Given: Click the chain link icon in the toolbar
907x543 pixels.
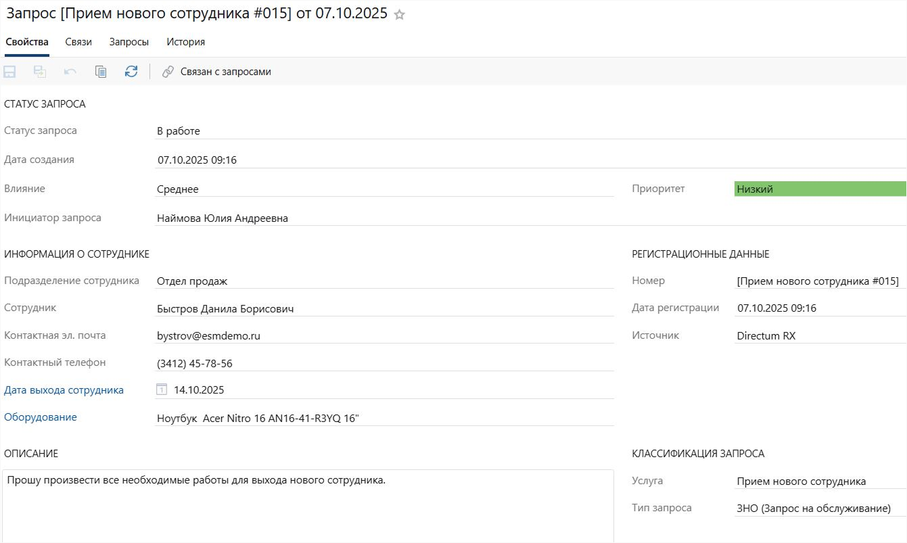Looking at the screenshot, I should tap(168, 72).
